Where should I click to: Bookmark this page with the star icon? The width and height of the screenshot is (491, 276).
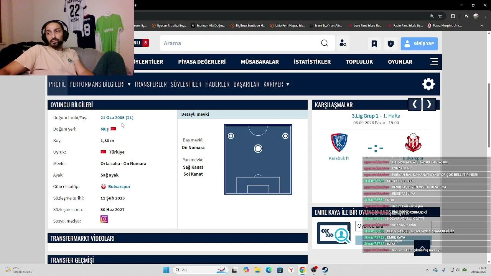(x=440, y=16)
